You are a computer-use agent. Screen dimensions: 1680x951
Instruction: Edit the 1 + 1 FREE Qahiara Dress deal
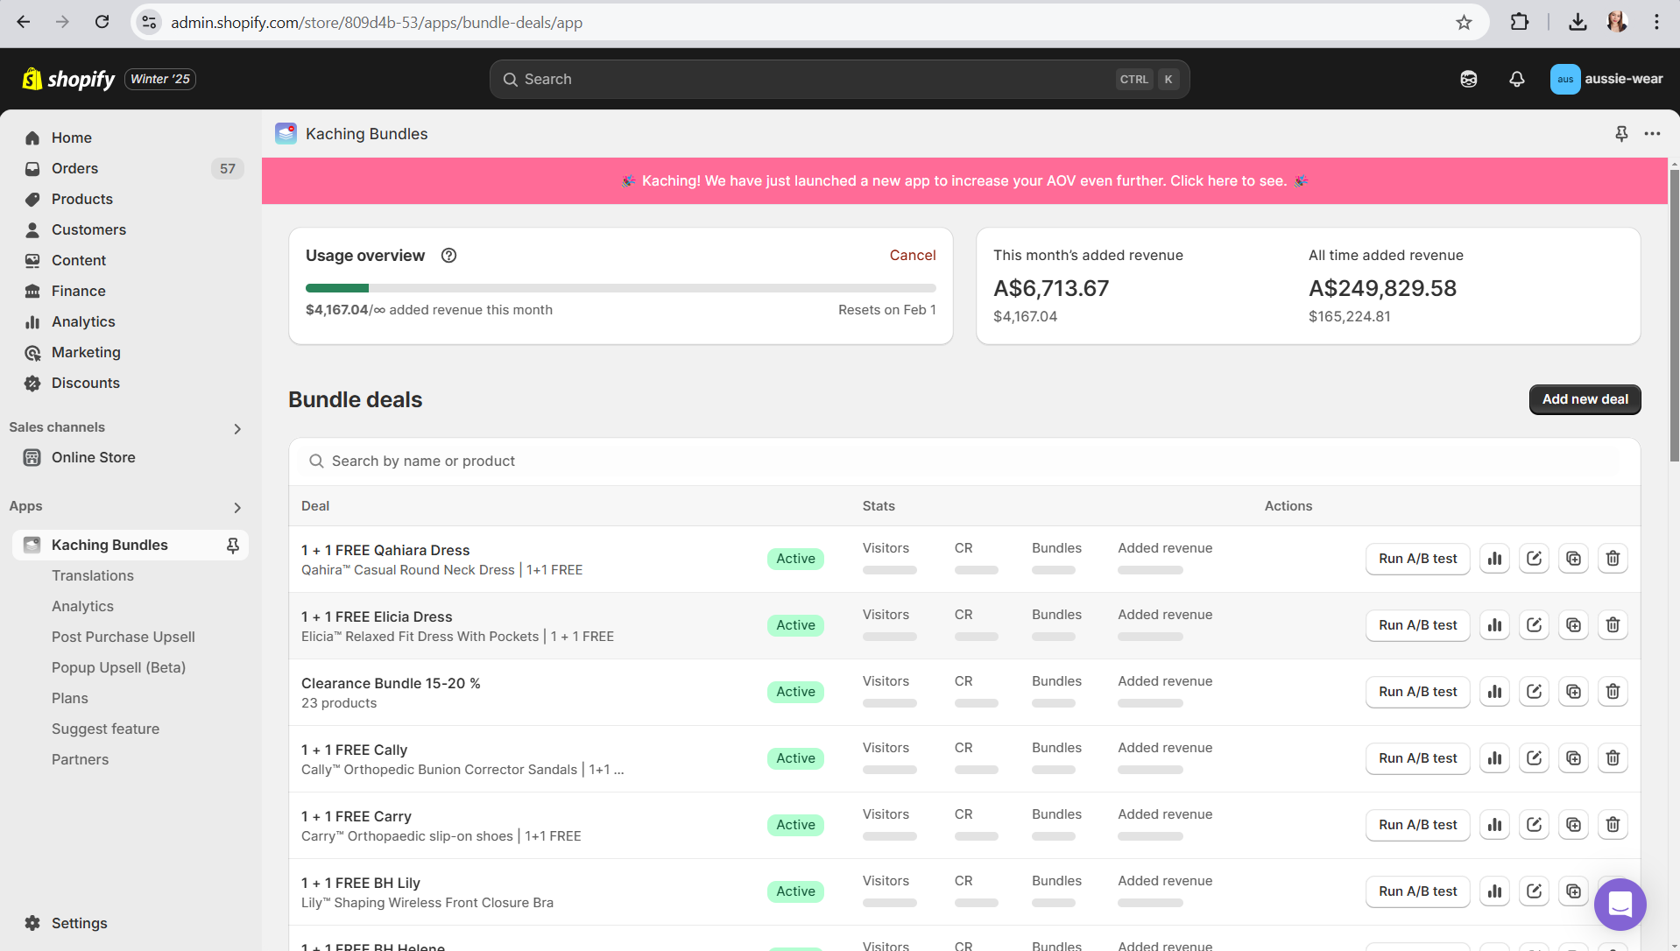click(x=1534, y=559)
